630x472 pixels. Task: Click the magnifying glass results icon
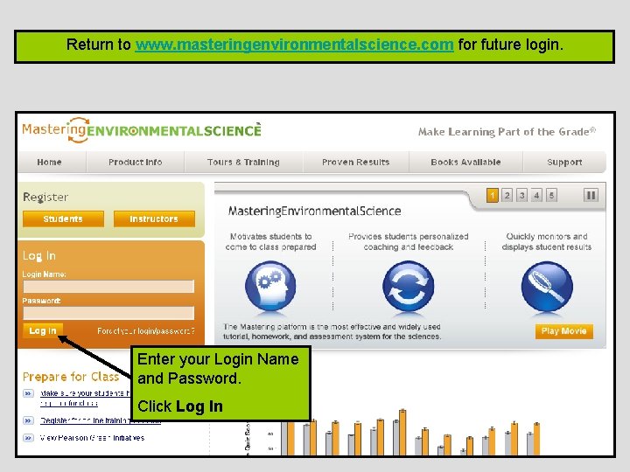pos(547,286)
